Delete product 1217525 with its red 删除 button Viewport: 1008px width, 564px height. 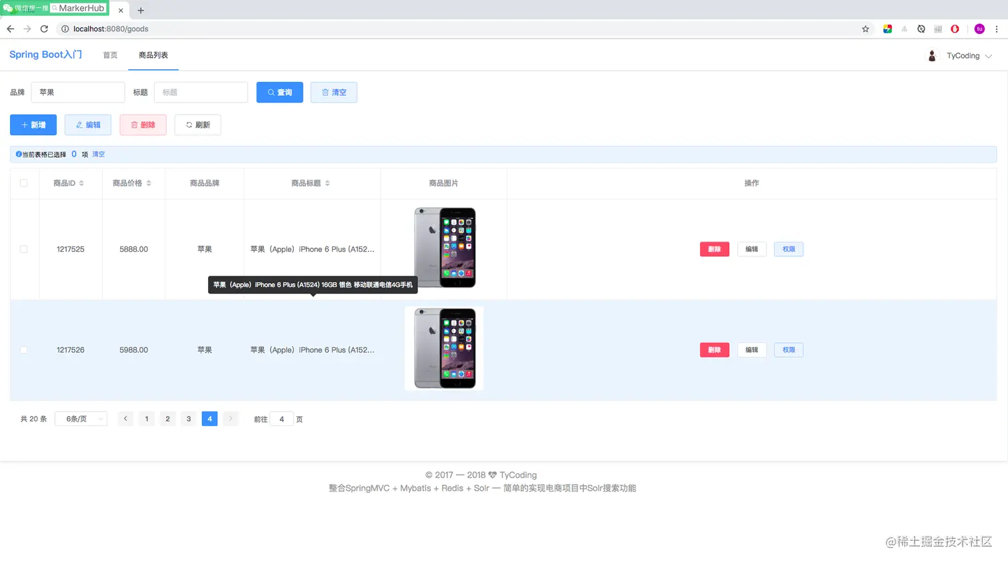point(715,249)
